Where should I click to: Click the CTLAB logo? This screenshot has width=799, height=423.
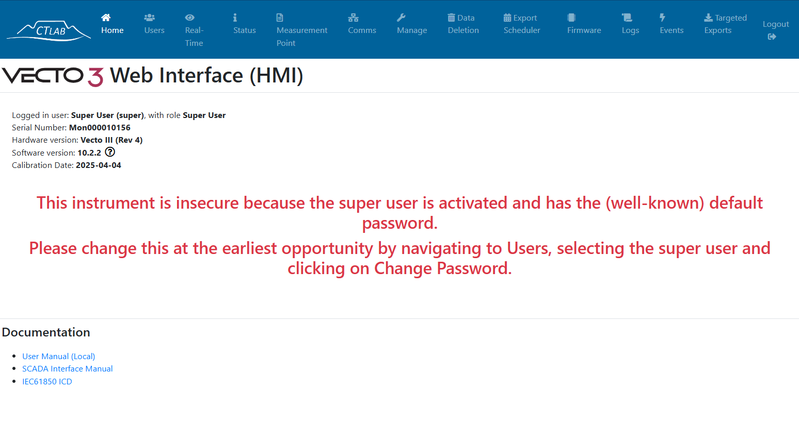coord(49,31)
